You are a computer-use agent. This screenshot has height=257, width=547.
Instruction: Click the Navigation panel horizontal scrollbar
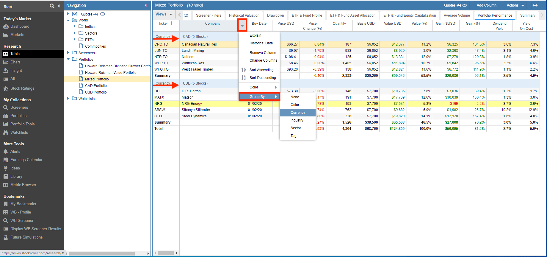pos(101,253)
